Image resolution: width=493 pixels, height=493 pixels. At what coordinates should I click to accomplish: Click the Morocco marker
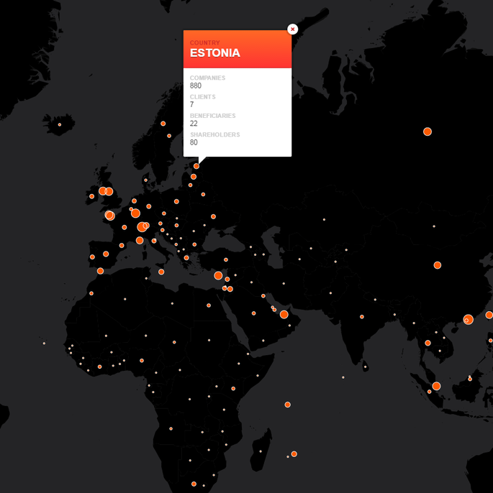[91, 293]
